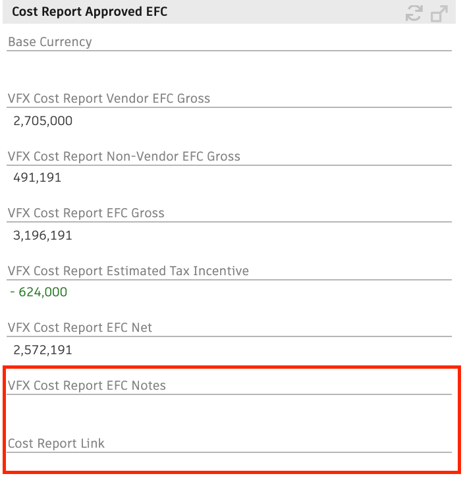Click the empty Base Currency value field

click(229, 65)
